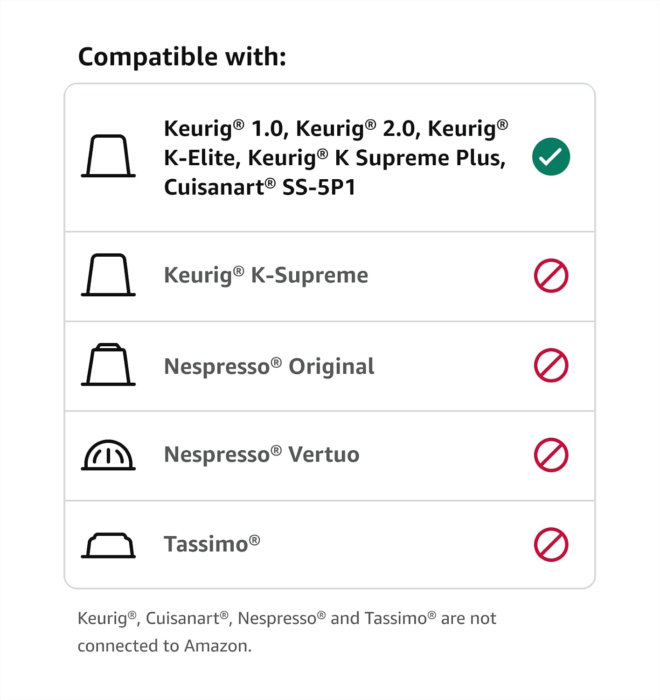Select the Nespresso Vertuo text label
Screen dimensions: 660x700
262,455
